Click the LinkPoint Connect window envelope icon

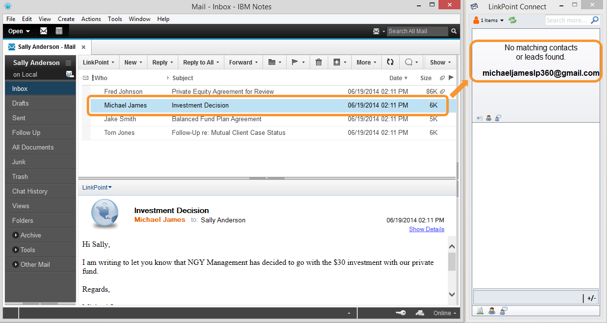(474, 6)
